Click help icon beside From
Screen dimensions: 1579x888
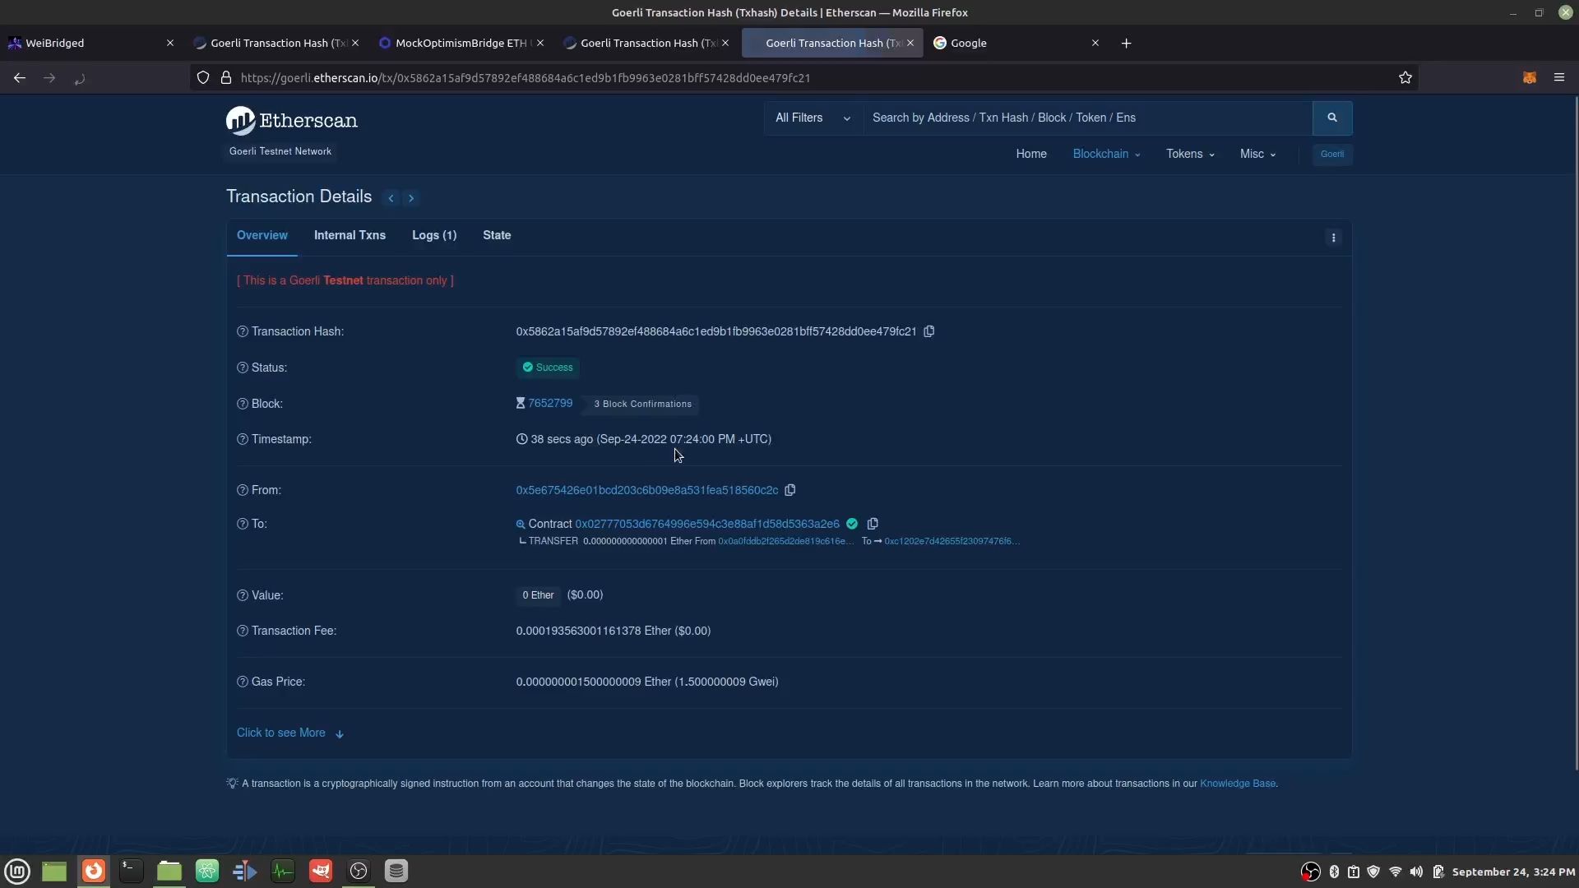pos(243,490)
